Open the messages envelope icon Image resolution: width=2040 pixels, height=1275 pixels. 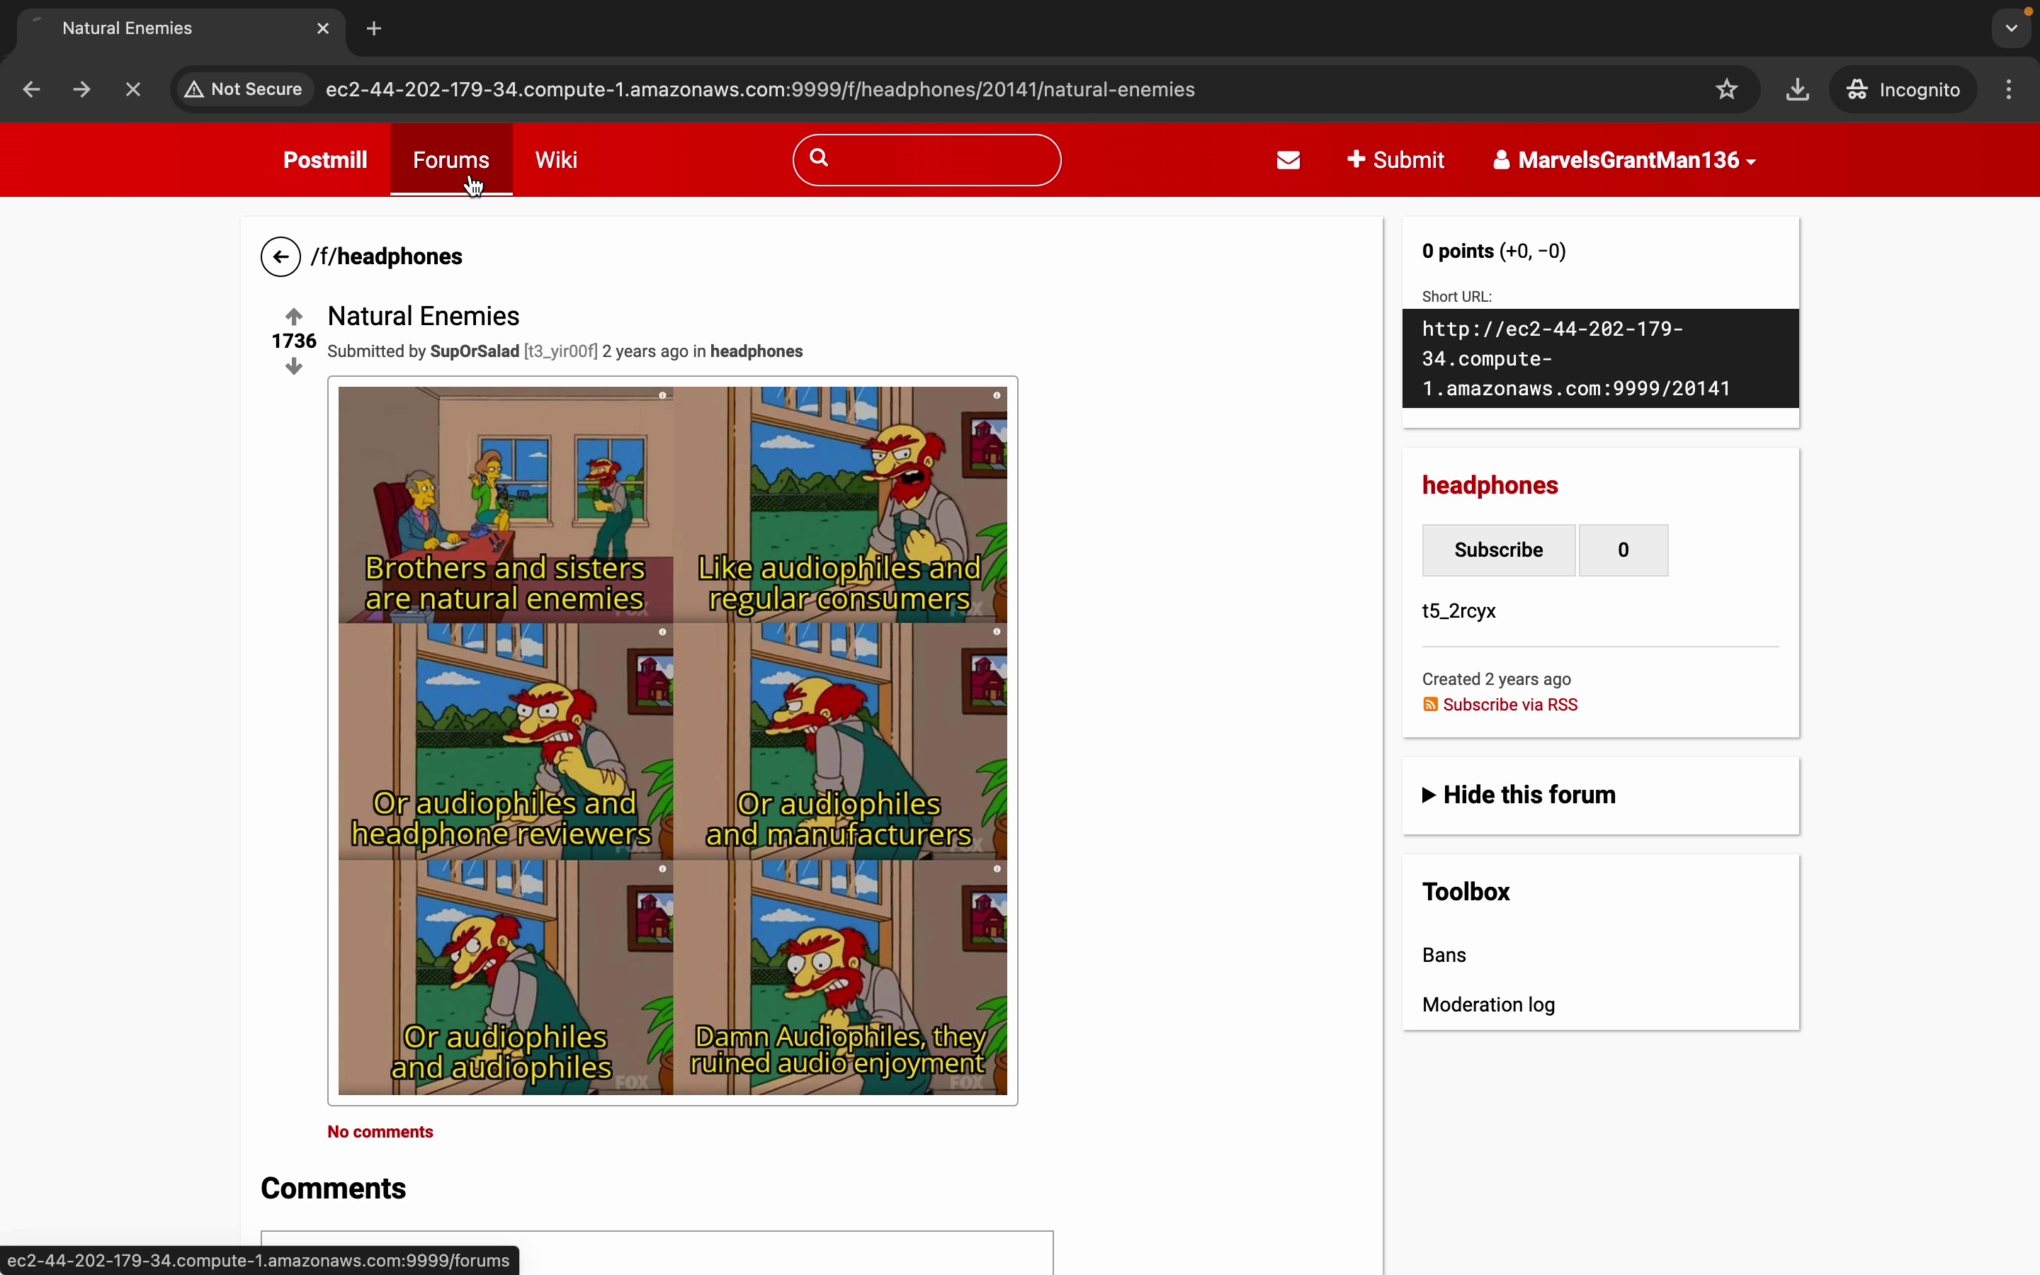pyautogui.click(x=1288, y=160)
